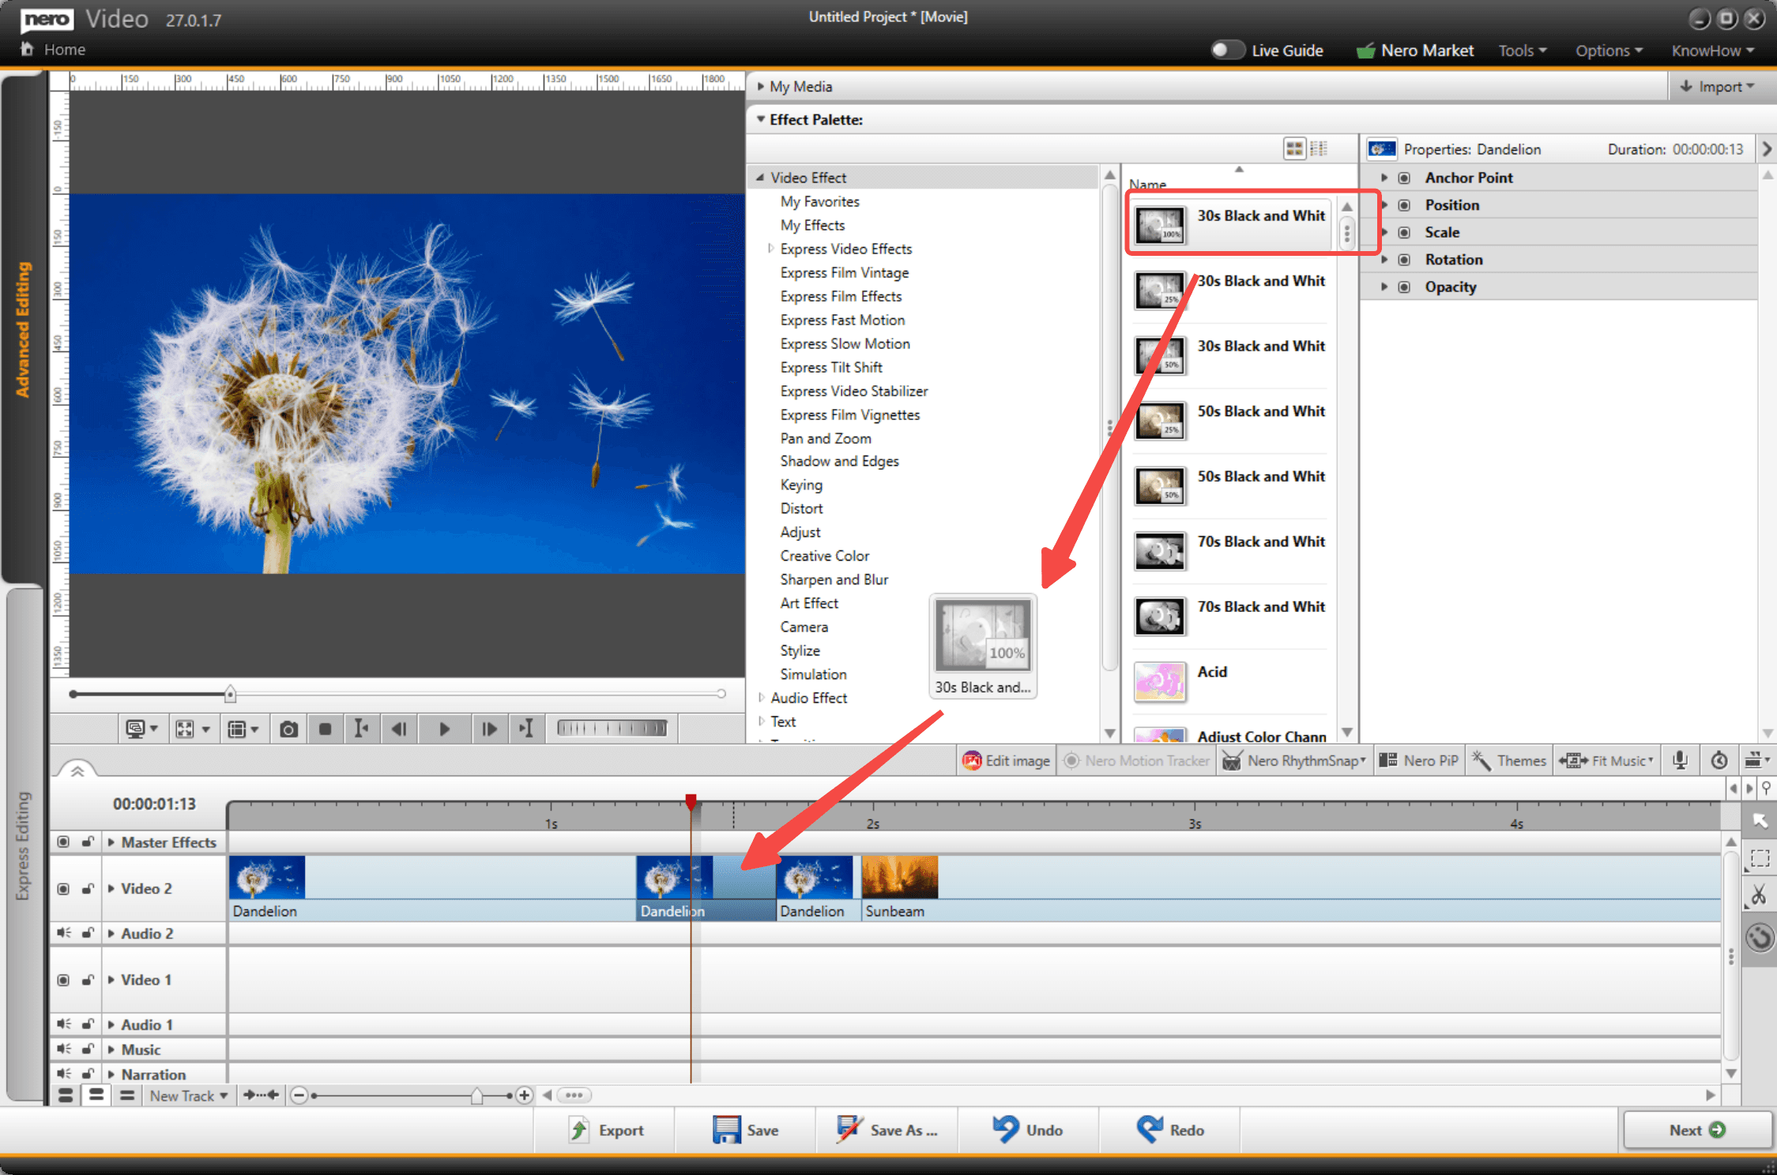Open the New Track dropdown
The width and height of the screenshot is (1777, 1175).
188,1095
